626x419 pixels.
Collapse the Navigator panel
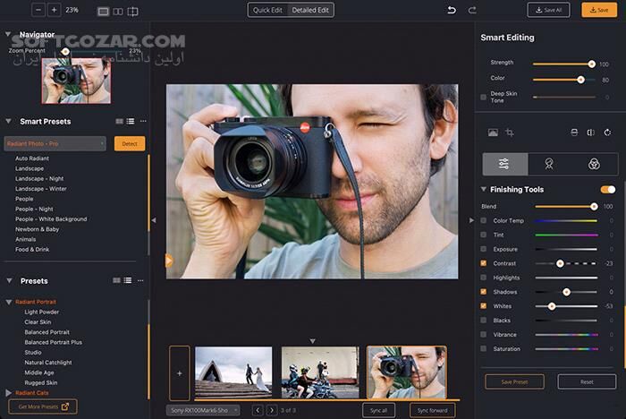click(x=7, y=34)
